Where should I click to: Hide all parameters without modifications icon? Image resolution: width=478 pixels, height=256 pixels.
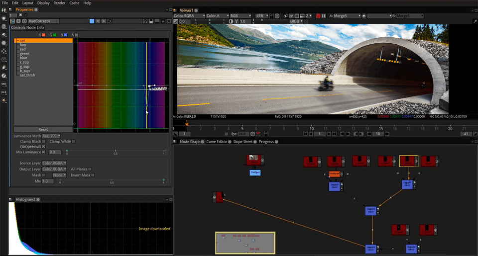click(151, 21)
